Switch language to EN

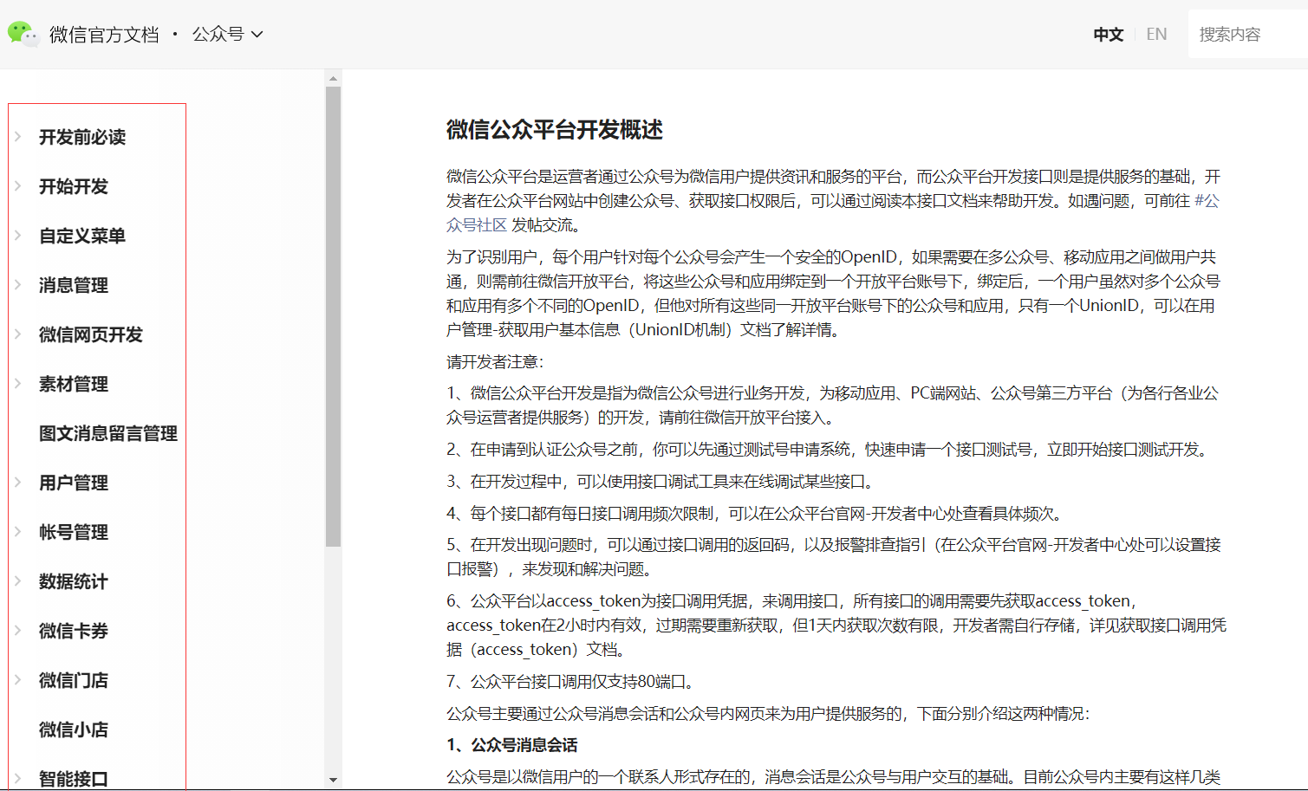coord(1156,33)
